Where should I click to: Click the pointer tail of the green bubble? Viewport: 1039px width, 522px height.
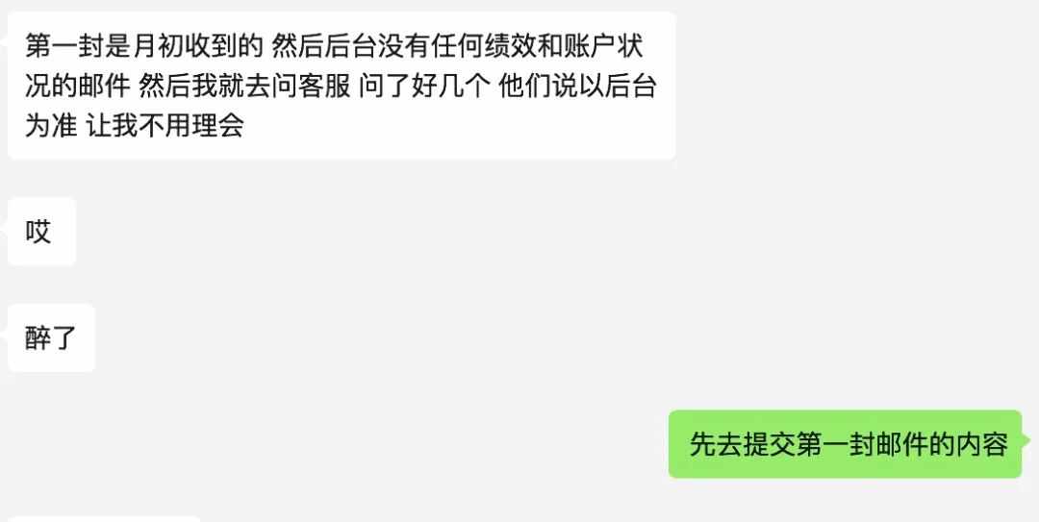click(1026, 438)
